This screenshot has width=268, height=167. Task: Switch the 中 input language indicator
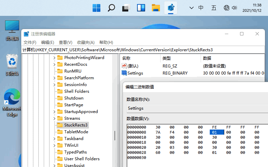[x=201, y=8]
